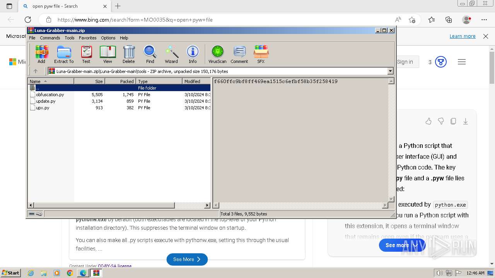Click the Comment toolbar icon
This screenshot has height=278, width=495.
[239, 54]
